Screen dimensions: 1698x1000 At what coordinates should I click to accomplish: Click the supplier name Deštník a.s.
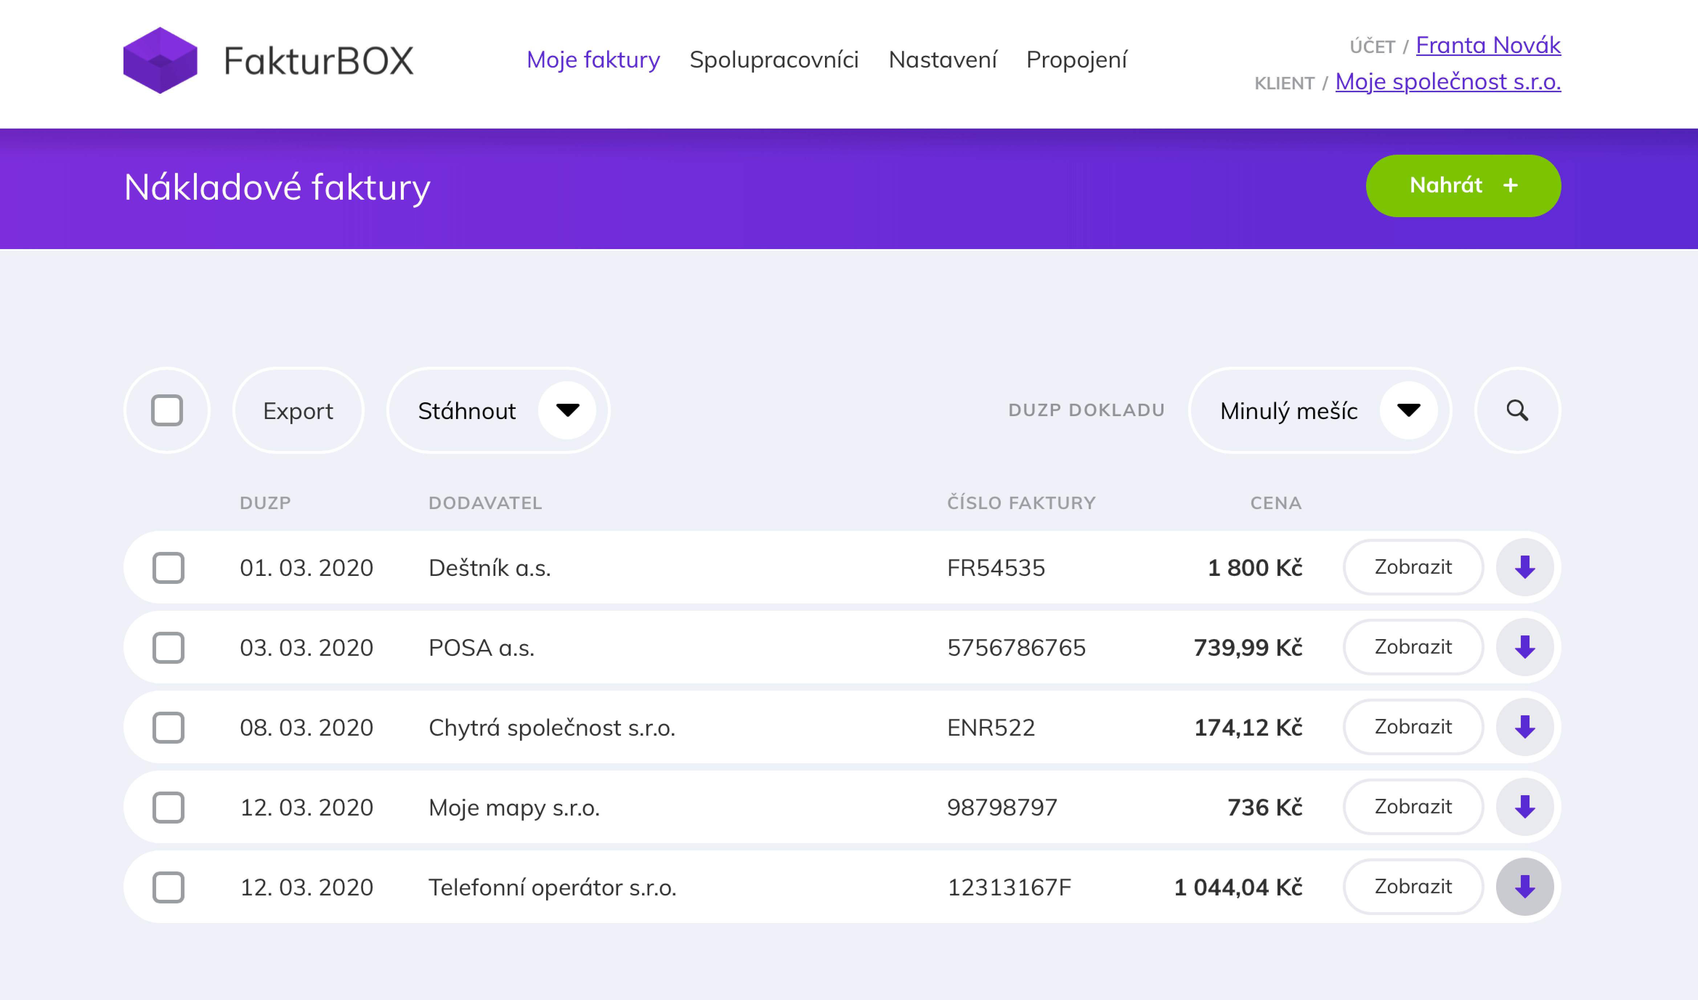490,568
